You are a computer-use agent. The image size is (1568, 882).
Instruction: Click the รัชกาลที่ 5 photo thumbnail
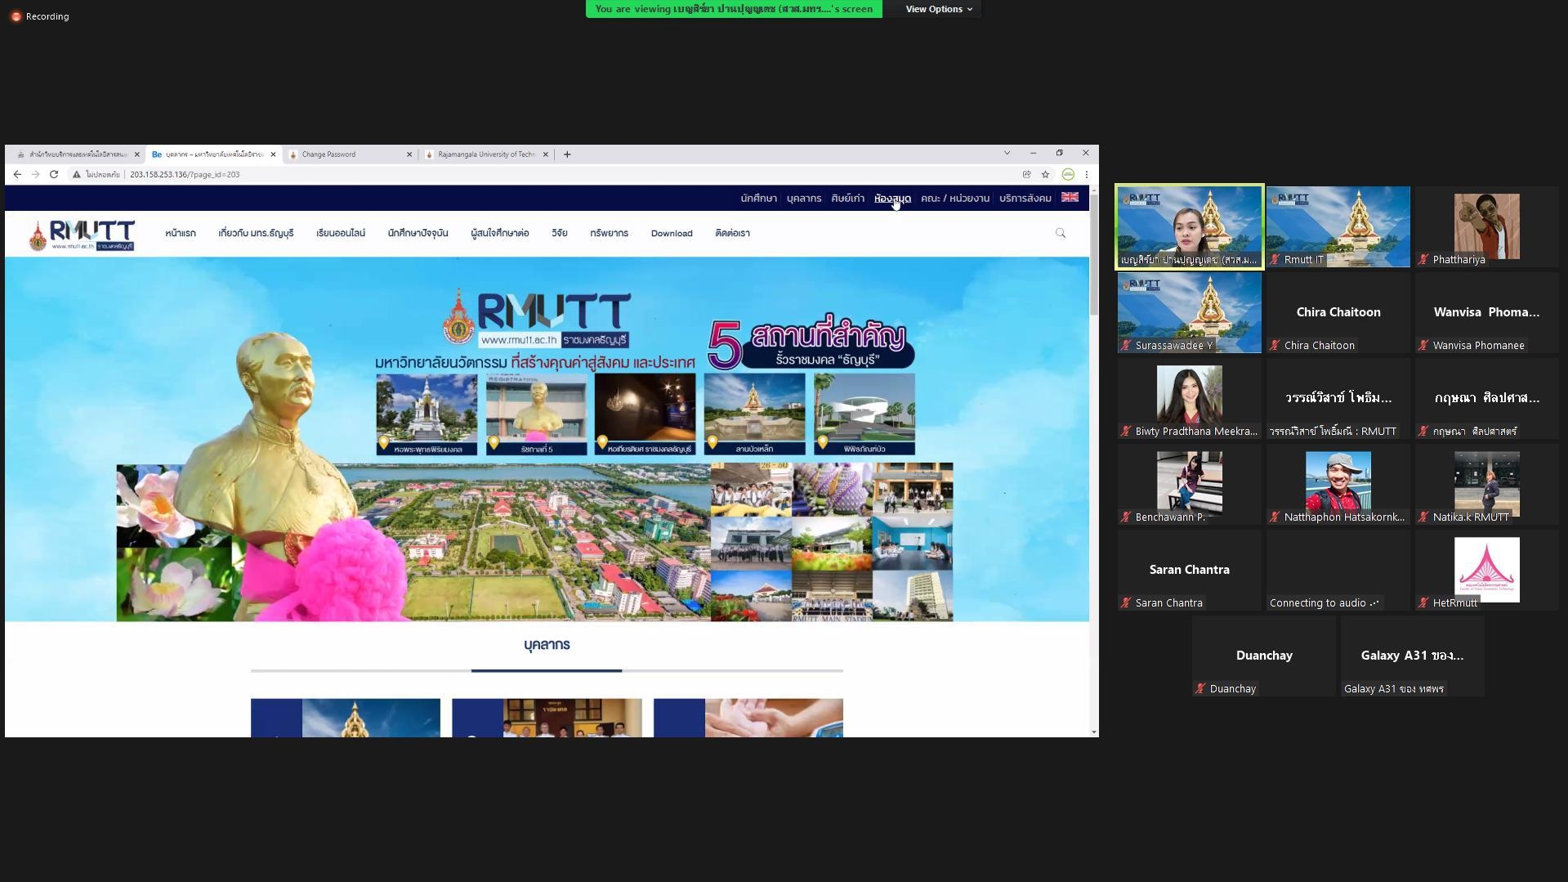click(x=537, y=414)
